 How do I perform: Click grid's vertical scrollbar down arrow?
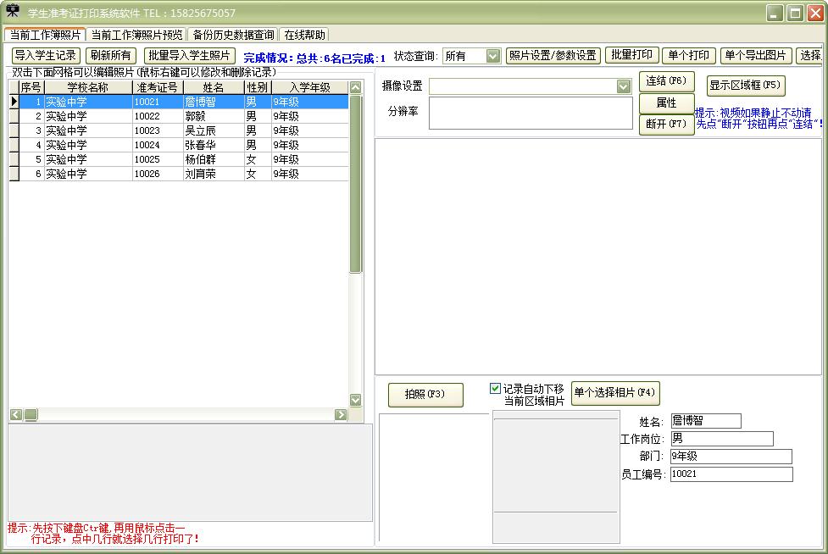[x=356, y=400]
